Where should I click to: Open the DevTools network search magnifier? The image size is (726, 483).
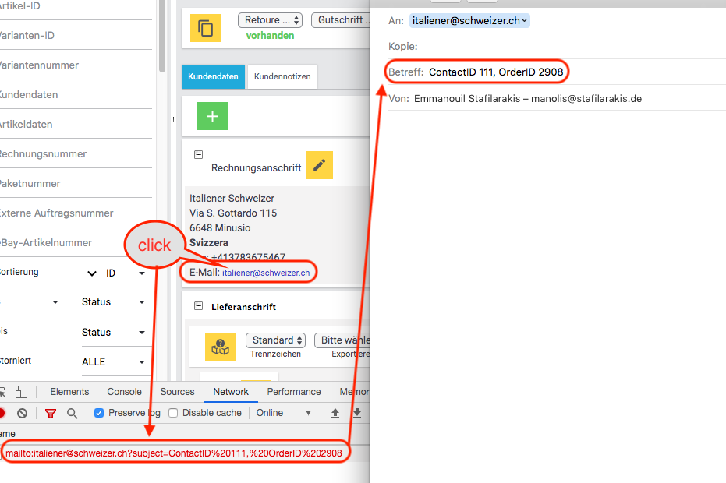coord(72,414)
